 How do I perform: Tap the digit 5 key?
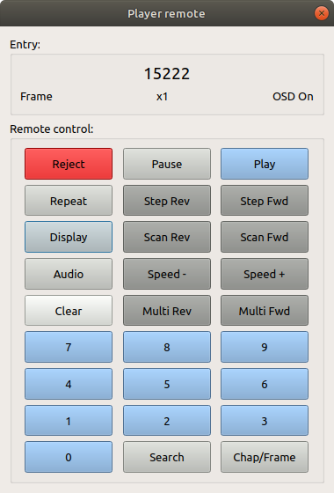point(167,384)
